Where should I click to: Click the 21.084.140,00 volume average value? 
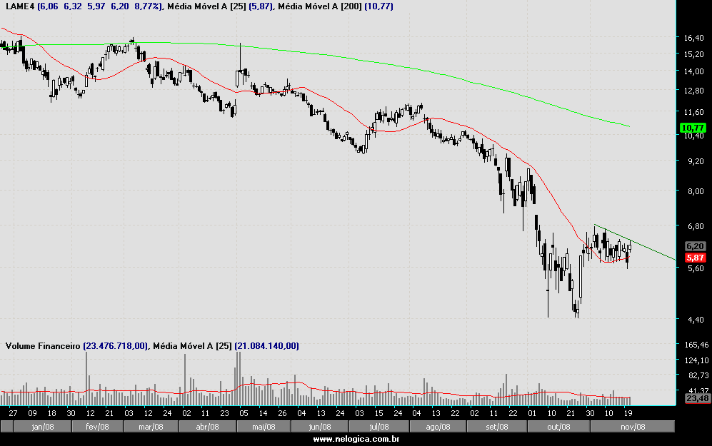click(x=266, y=346)
